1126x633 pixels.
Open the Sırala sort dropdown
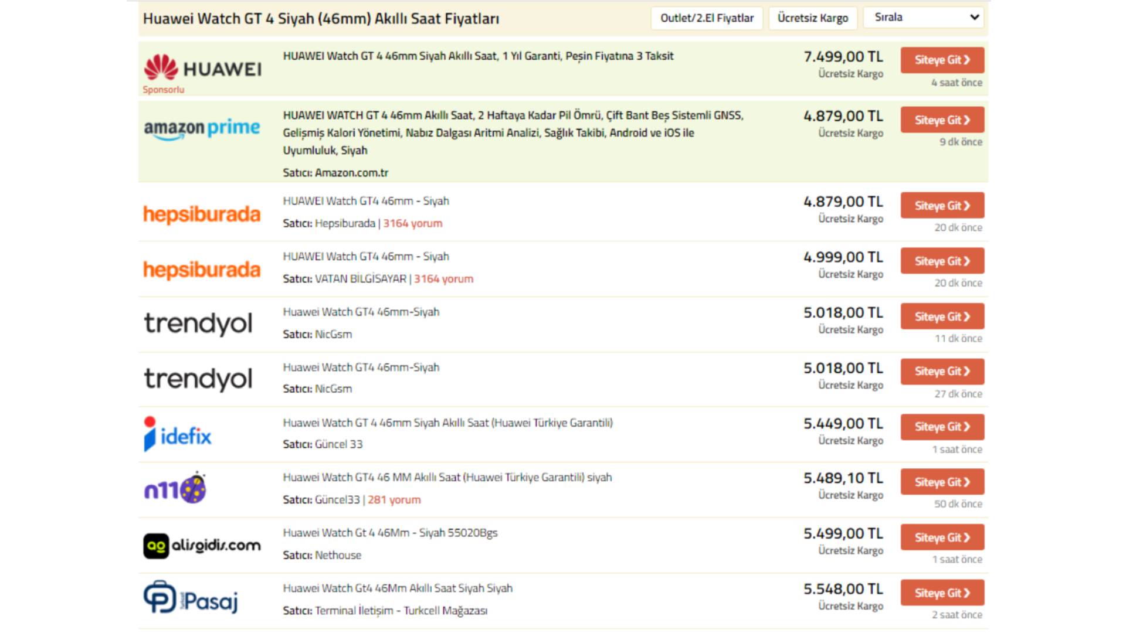coord(925,18)
